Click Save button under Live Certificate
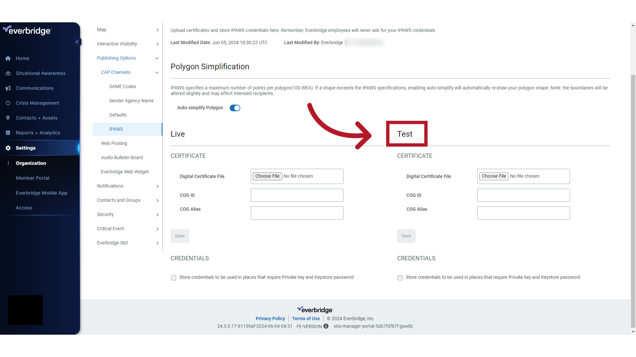This screenshot has height=357, width=636. [180, 236]
